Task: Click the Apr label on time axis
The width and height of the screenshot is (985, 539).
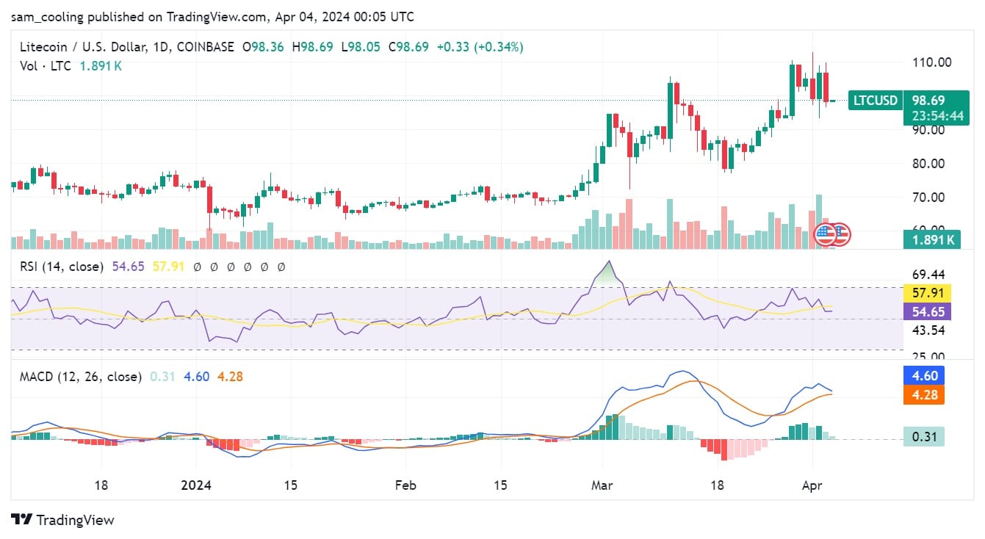Action: click(812, 485)
